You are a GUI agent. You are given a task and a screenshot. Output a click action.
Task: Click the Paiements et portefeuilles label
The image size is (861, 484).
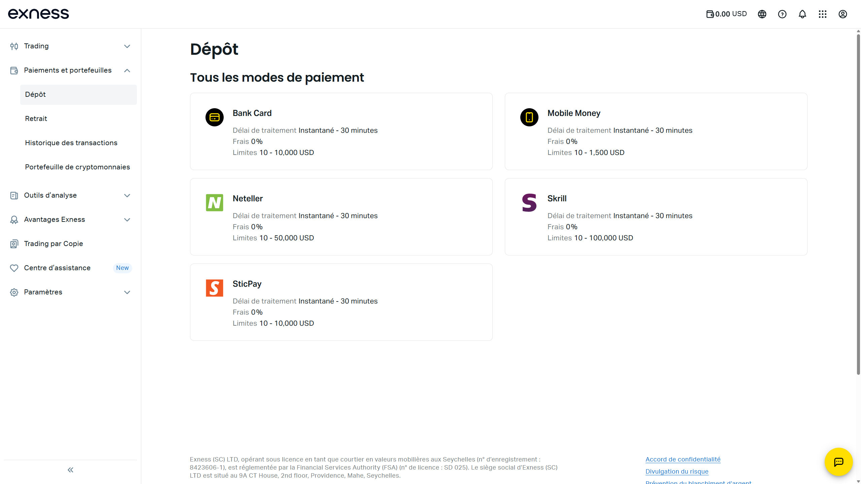pyautogui.click(x=68, y=70)
